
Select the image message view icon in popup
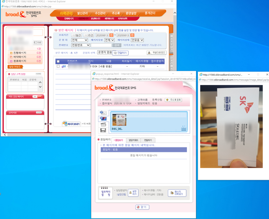[x=103, y=118]
